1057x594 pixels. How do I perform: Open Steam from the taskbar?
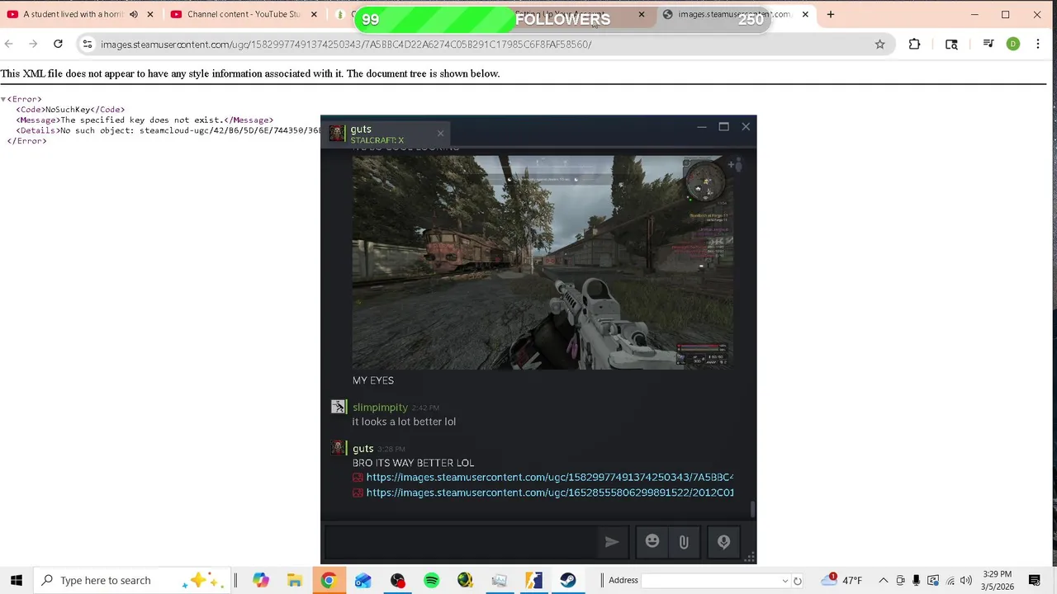(x=568, y=580)
